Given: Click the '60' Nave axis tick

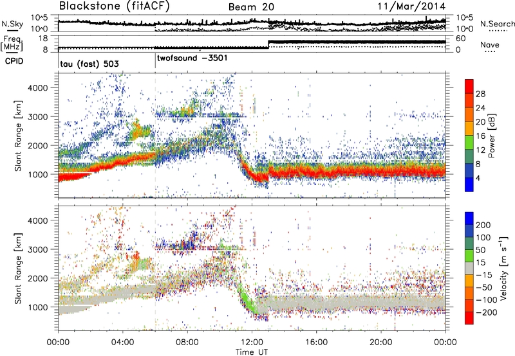Looking at the screenshot, I should click(461, 39).
